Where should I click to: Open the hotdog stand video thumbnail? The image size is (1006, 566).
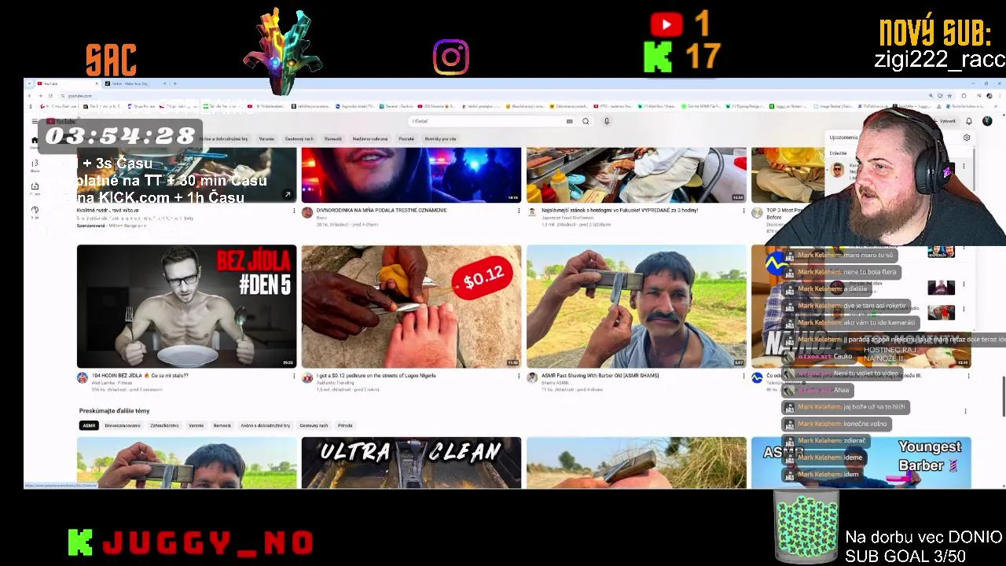point(637,175)
